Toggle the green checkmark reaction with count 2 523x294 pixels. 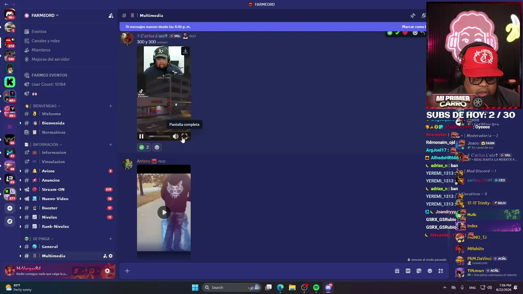144,147
